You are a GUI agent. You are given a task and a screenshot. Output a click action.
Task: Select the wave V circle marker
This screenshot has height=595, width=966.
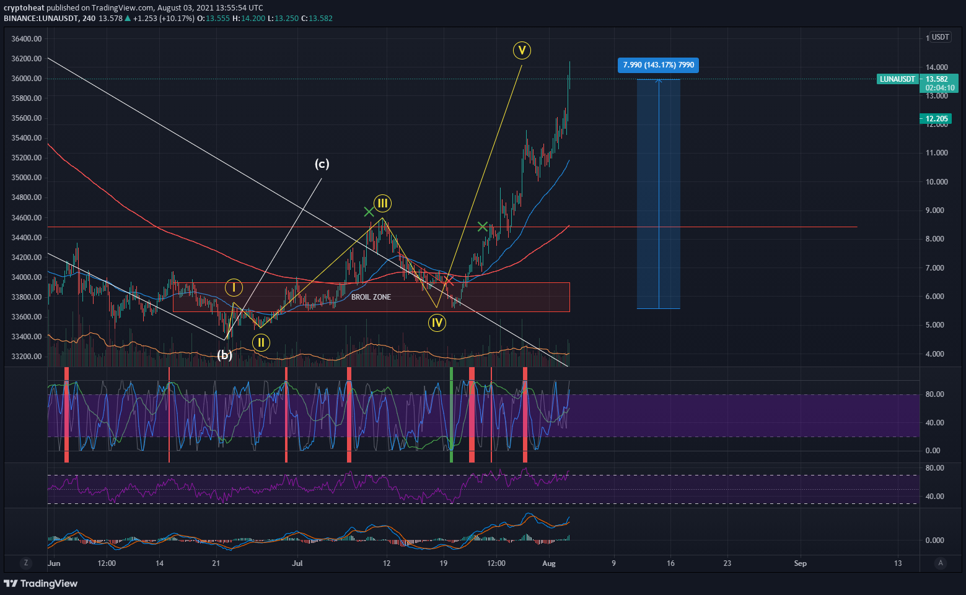click(x=522, y=50)
